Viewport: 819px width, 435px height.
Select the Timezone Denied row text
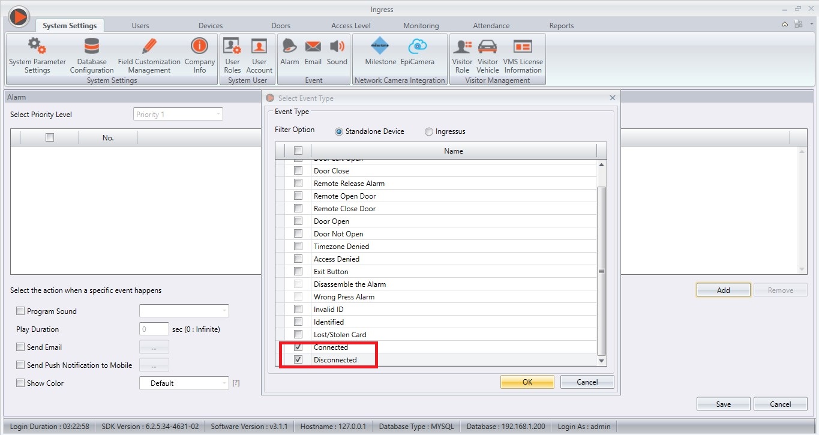pos(341,247)
